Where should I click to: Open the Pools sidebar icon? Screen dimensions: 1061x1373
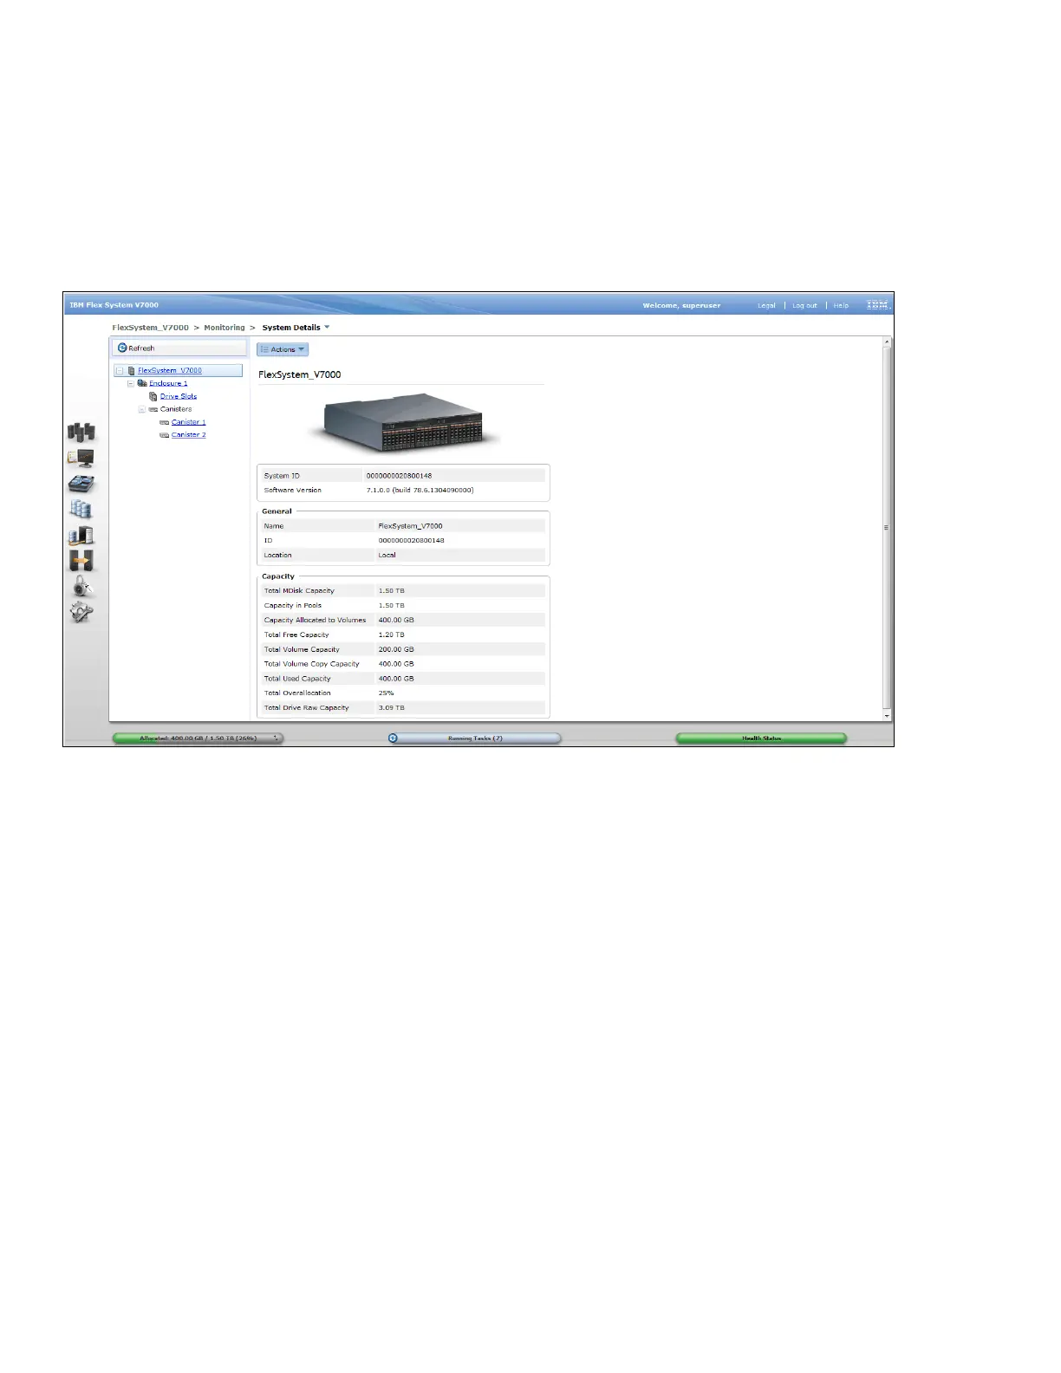81,484
